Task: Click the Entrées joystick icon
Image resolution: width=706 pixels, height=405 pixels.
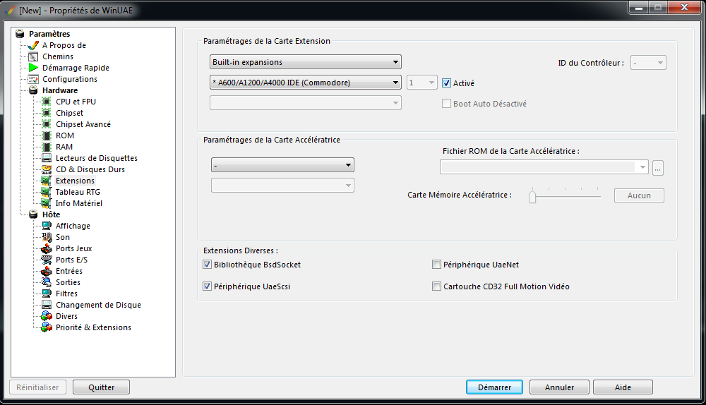Action: 47,271
